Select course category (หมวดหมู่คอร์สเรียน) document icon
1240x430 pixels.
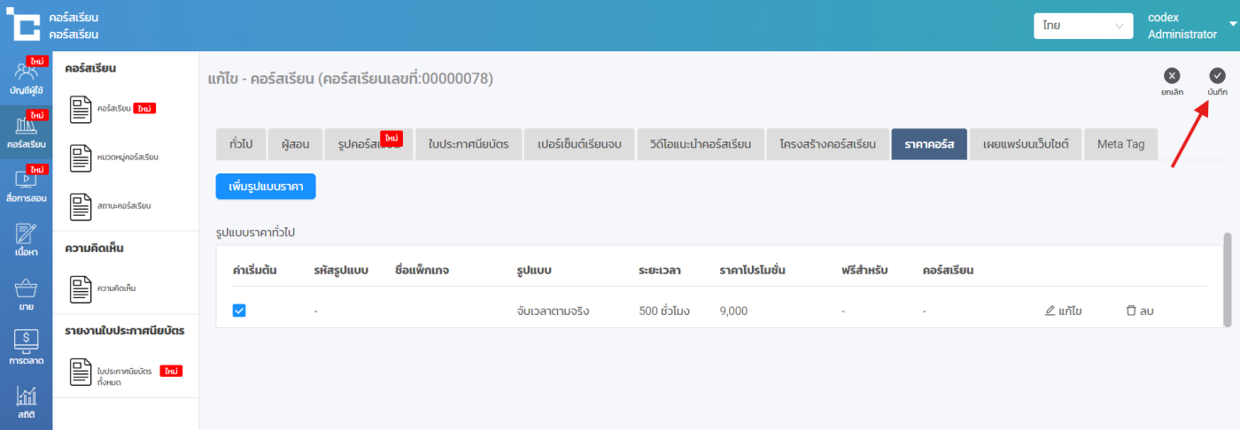pos(81,157)
